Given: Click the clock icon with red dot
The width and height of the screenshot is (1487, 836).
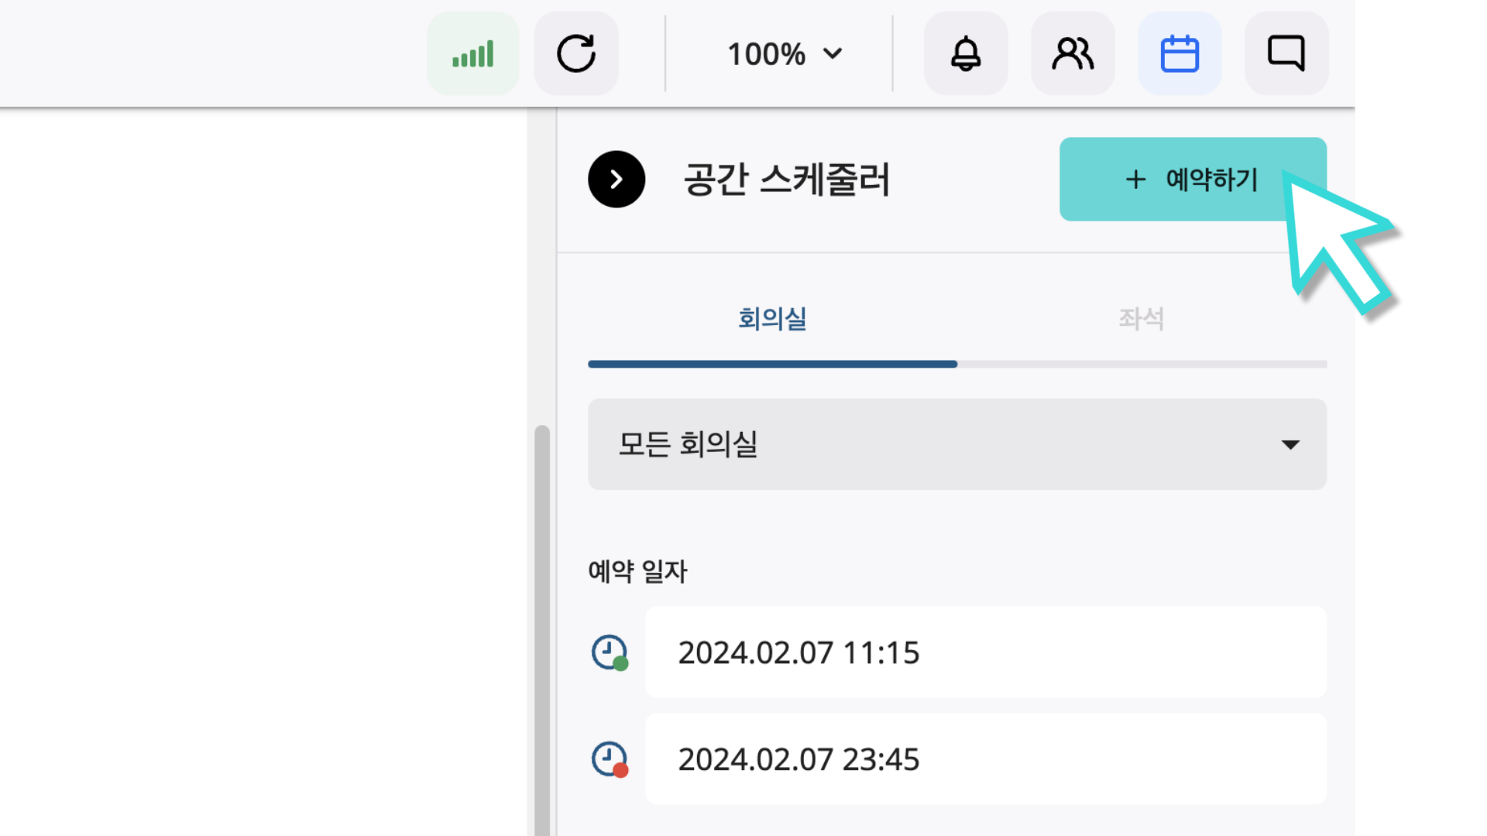Looking at the screenshot, I should (610, 759).
